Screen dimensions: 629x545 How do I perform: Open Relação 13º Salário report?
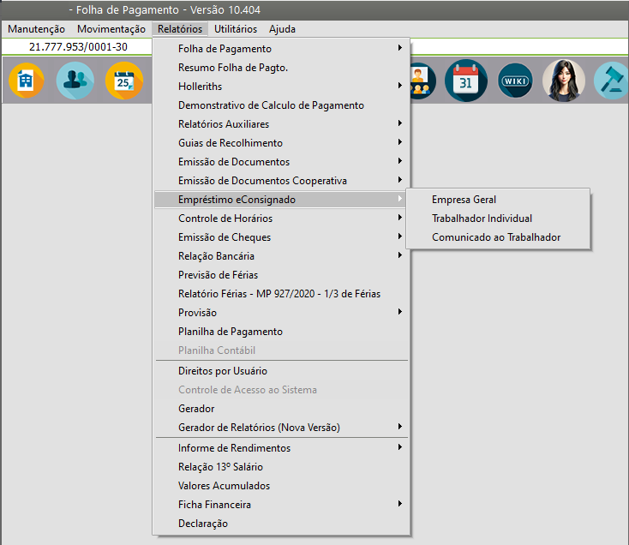coord(220,467)
